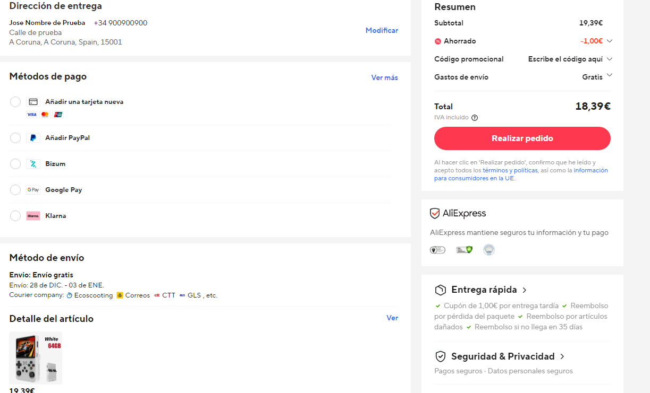Select the Bizum payment radio button
Screen dimensions: 650x393
click(15, 164)
